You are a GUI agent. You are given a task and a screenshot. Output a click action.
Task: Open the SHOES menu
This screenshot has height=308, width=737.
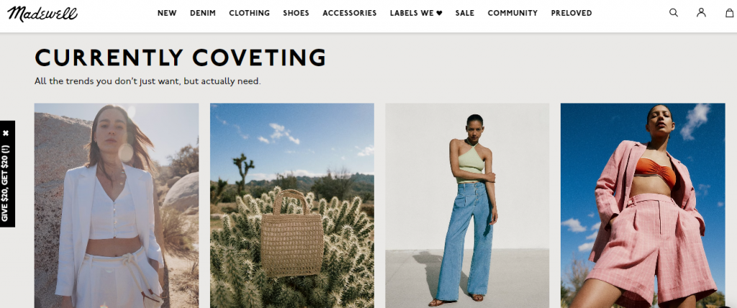296,13
